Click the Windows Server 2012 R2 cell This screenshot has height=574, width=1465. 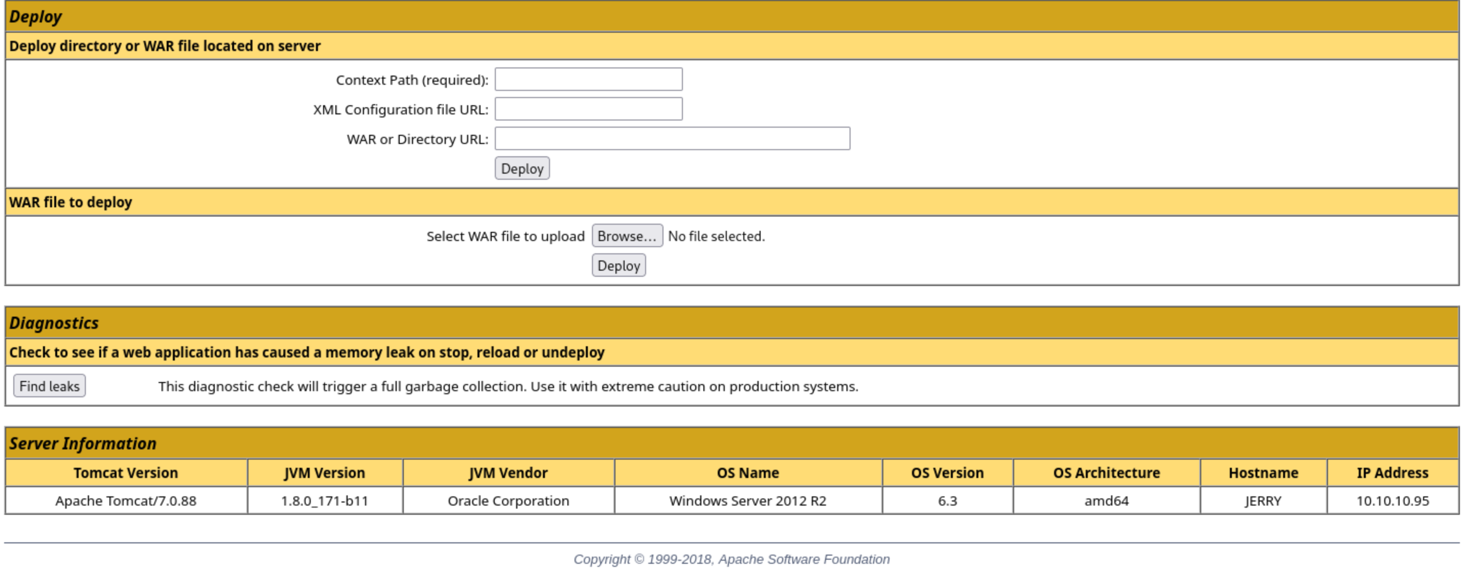(747, 500)
